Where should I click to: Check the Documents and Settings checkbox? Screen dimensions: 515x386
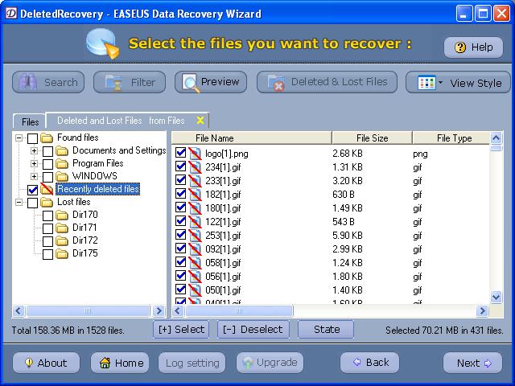coord(48,151)
